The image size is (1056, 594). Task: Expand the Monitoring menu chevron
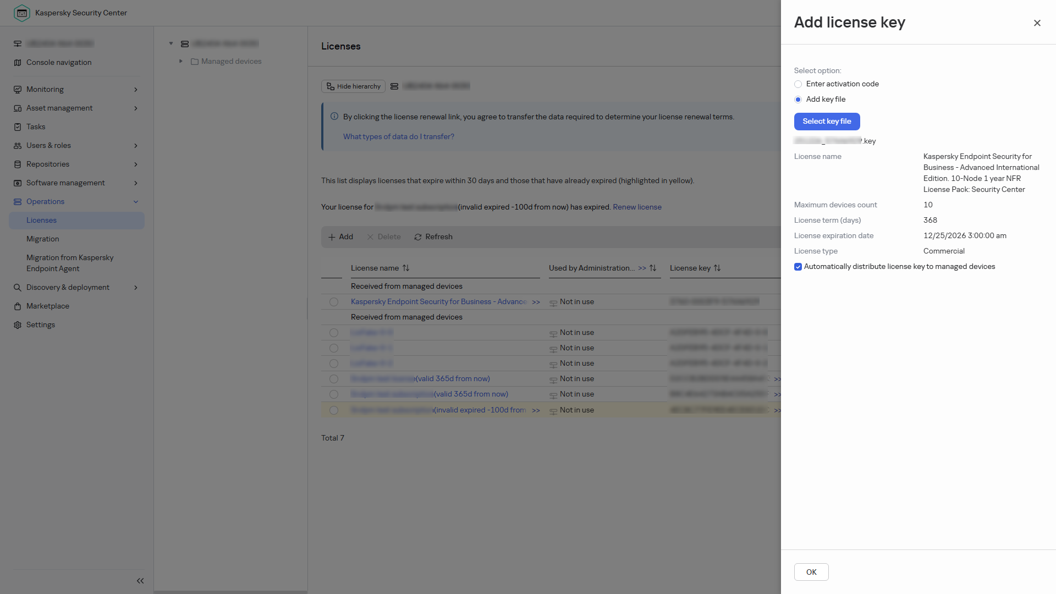136,90
